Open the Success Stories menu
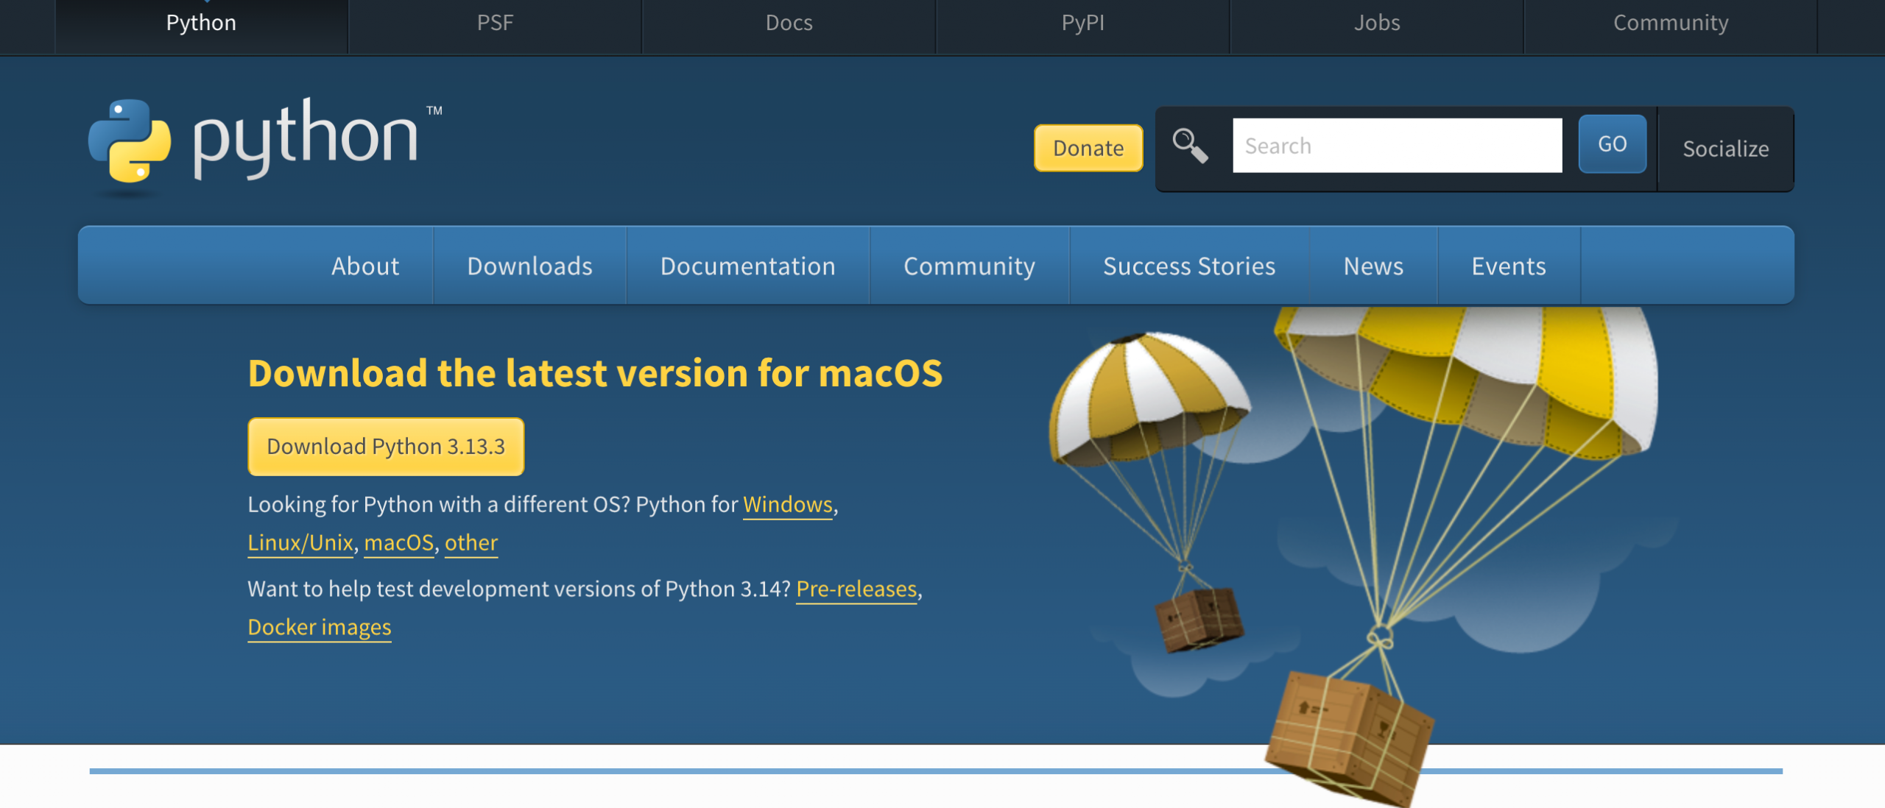The width and height of the screenshot is (1885, 808). pyautogui.click(x=1188, y=266)
